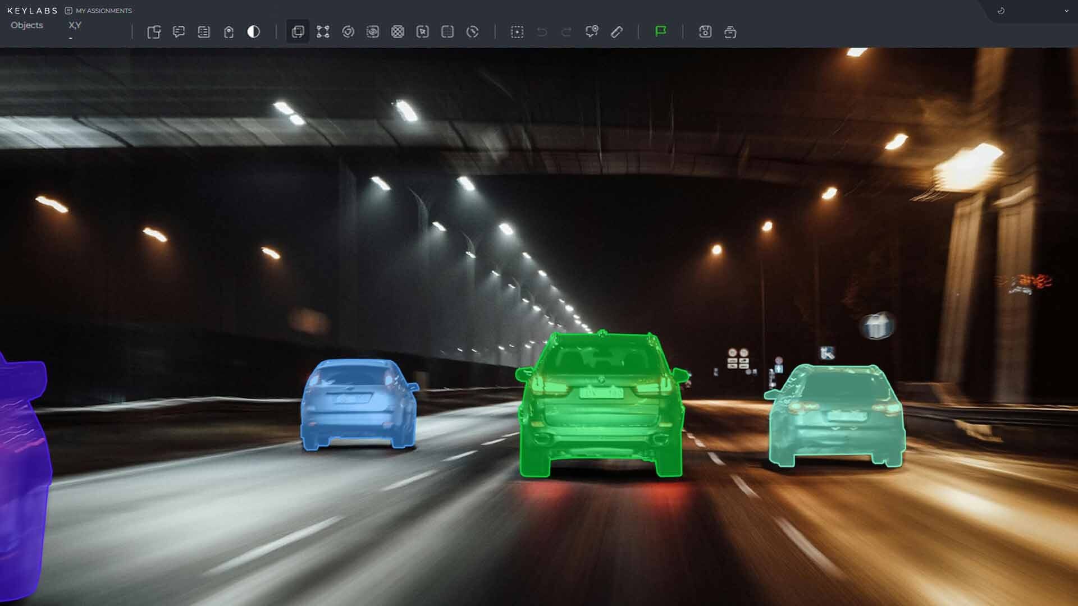Screen dimensions: 1078x606
Task: Toggle the copy shapes tool
Action: pyautogui.click(x=154, y=32)
